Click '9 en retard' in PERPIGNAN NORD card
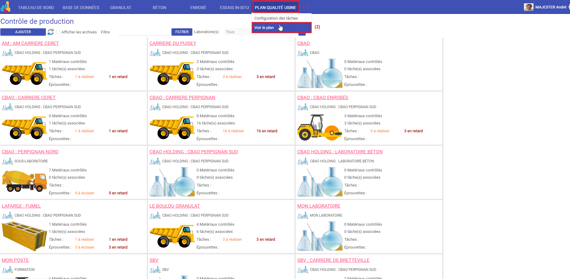The image size is (570, 279). (x=118, y=193)
